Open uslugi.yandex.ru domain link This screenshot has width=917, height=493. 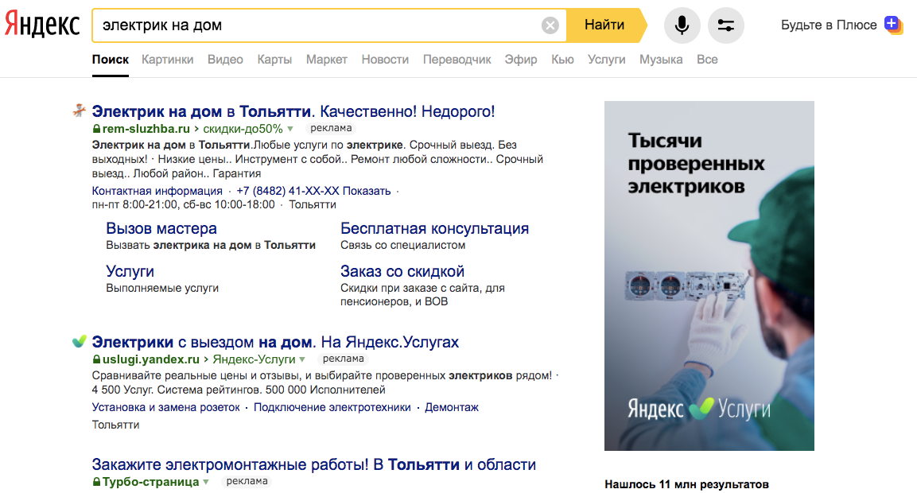coord(151,359)
